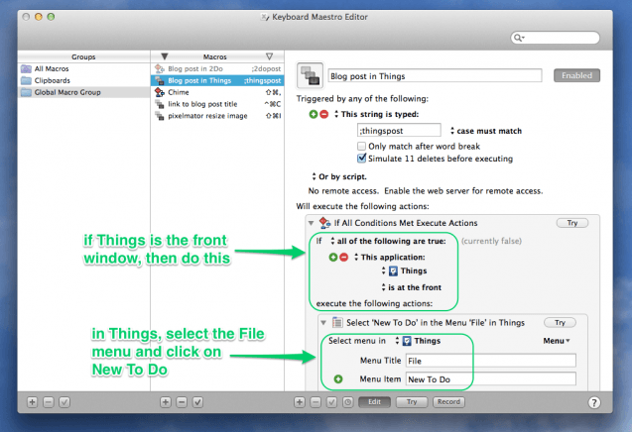
Task: Toggle macro enabled checkmark button
Action: pyautogui.click(x=197, y=402)
